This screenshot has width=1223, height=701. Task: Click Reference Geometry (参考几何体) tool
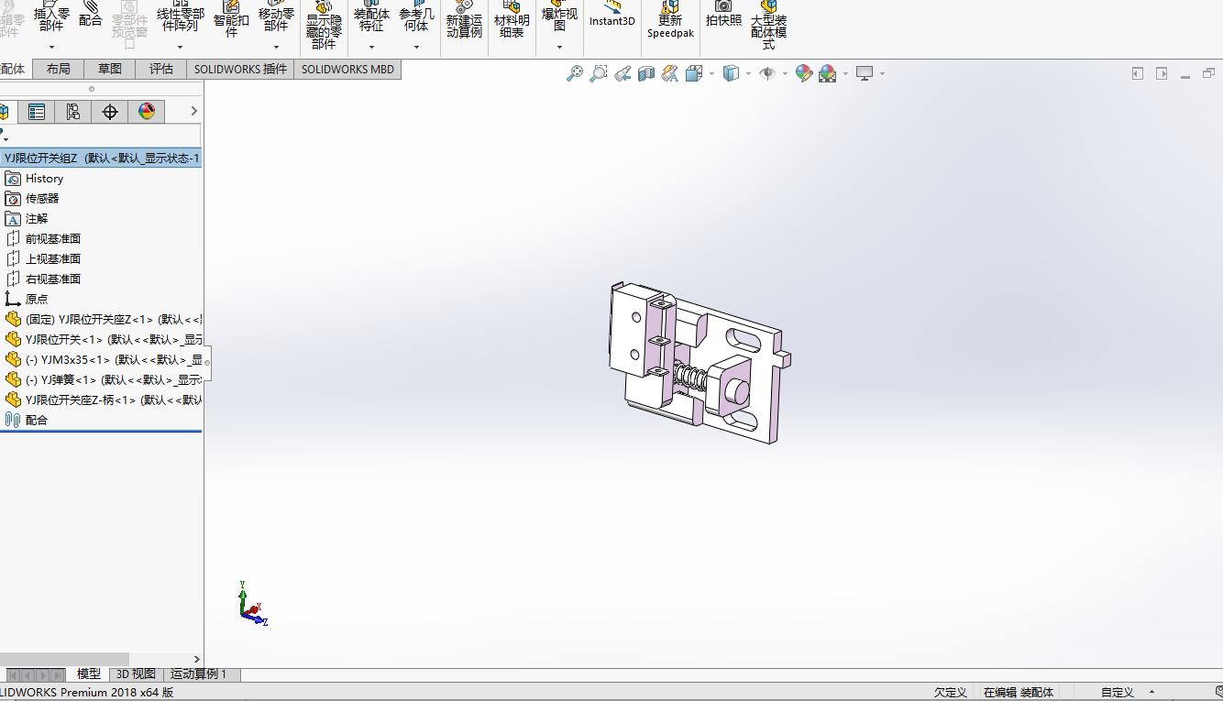(x=416, y=18)
